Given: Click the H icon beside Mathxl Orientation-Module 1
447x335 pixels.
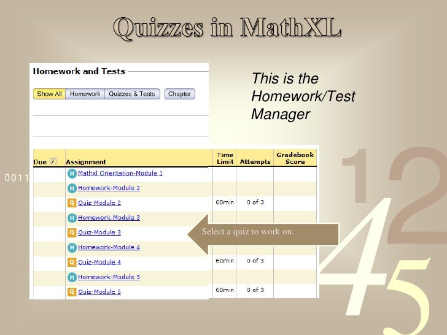Looking at the screenshot, I should (x=72, y=174).
